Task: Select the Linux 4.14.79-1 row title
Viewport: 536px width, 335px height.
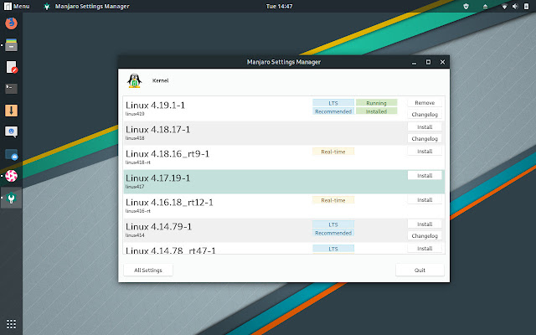Action: click(158, 226)
